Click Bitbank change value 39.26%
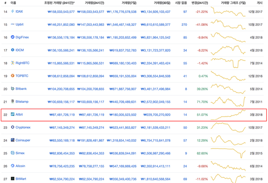This screenshot has height=183, width=268. pos(202,89)
